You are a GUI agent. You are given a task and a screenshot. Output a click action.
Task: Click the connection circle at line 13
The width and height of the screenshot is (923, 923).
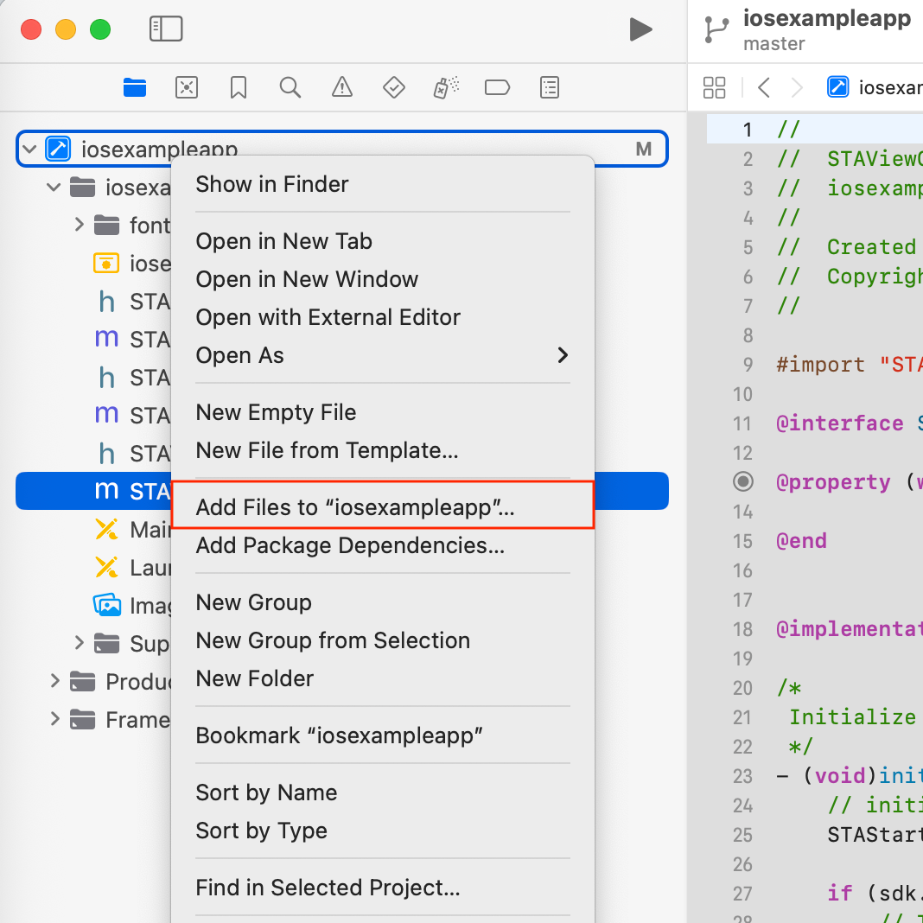click(743, 481)
